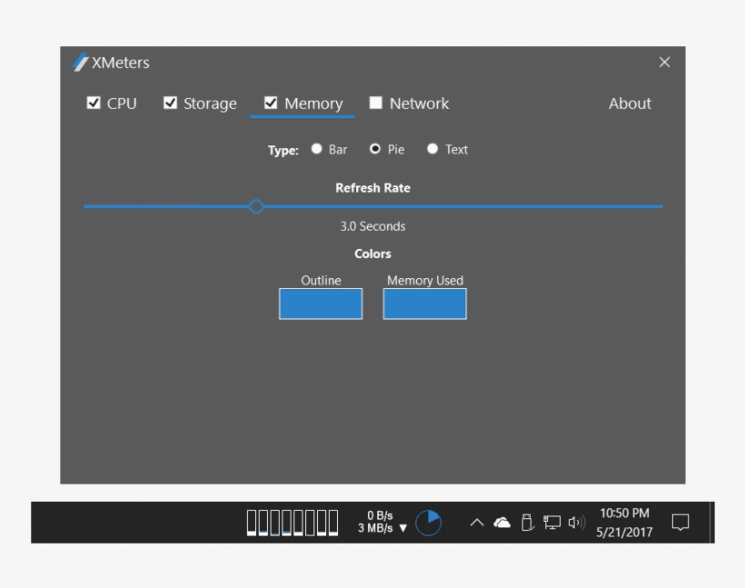Expand hidden icons in the system tray

click(476, 523)
